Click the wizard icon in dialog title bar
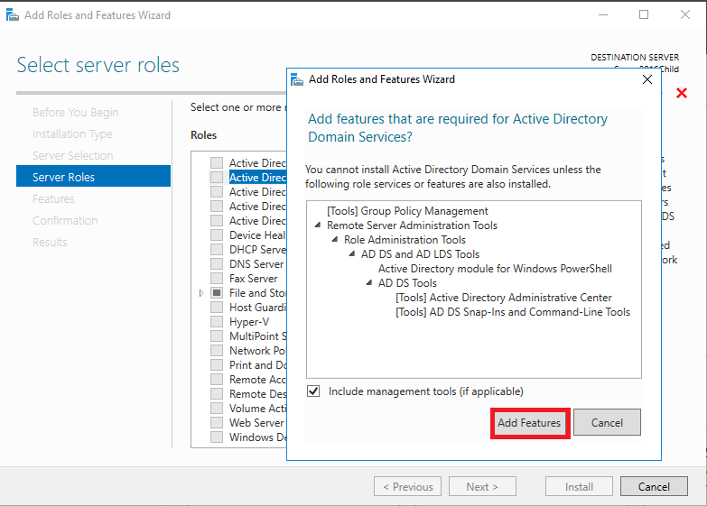This screenshot has height=506, width=707. click(x=297, y=79)
